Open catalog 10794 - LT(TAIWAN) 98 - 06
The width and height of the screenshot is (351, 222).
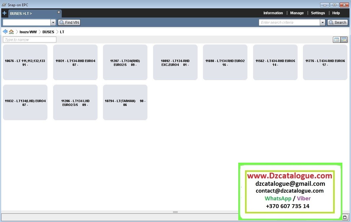(x=125, y=102)
